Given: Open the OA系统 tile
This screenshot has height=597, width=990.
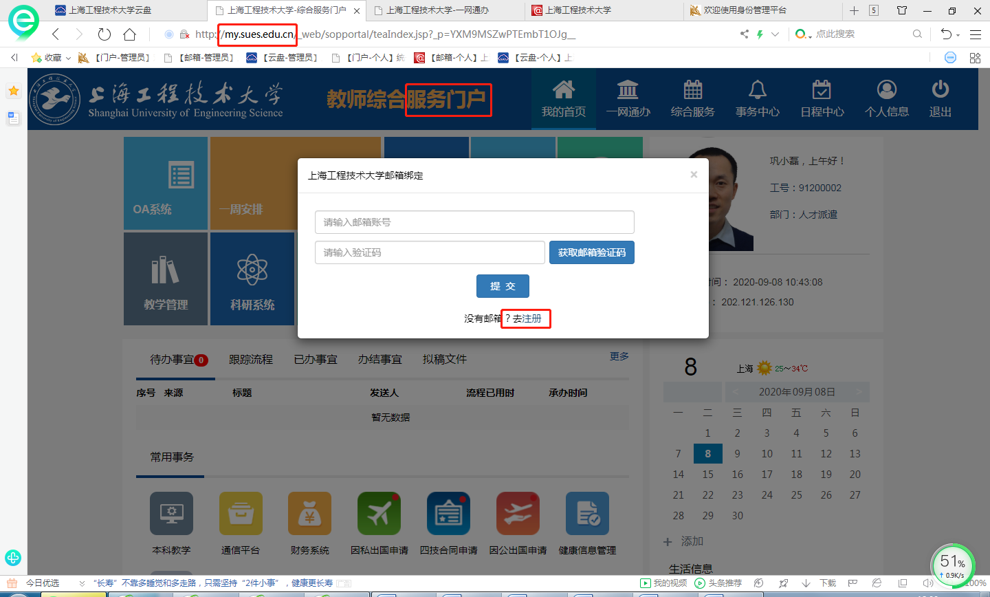Looking at the screenshot, I should (x=166, y=183).
